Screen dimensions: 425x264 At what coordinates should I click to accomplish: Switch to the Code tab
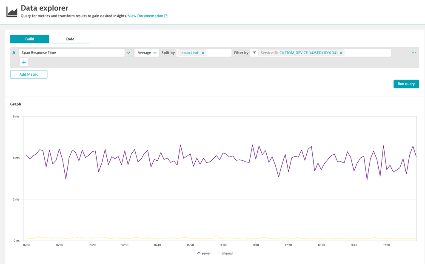(x=70, y=39)
